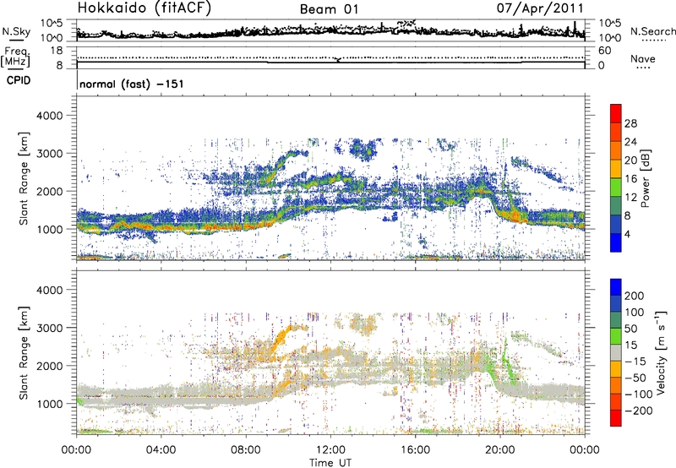
Task: Click the 'Velocity [m s-1]' colorbar label
Action: pos(662,352)
